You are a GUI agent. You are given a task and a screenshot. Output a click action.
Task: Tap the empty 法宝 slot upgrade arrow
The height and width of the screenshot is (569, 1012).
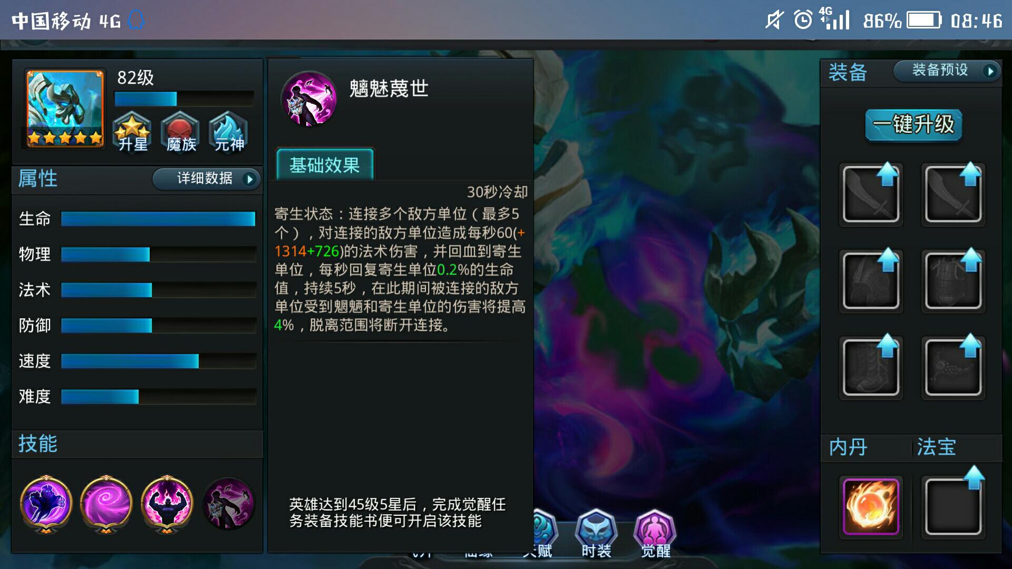974,477
